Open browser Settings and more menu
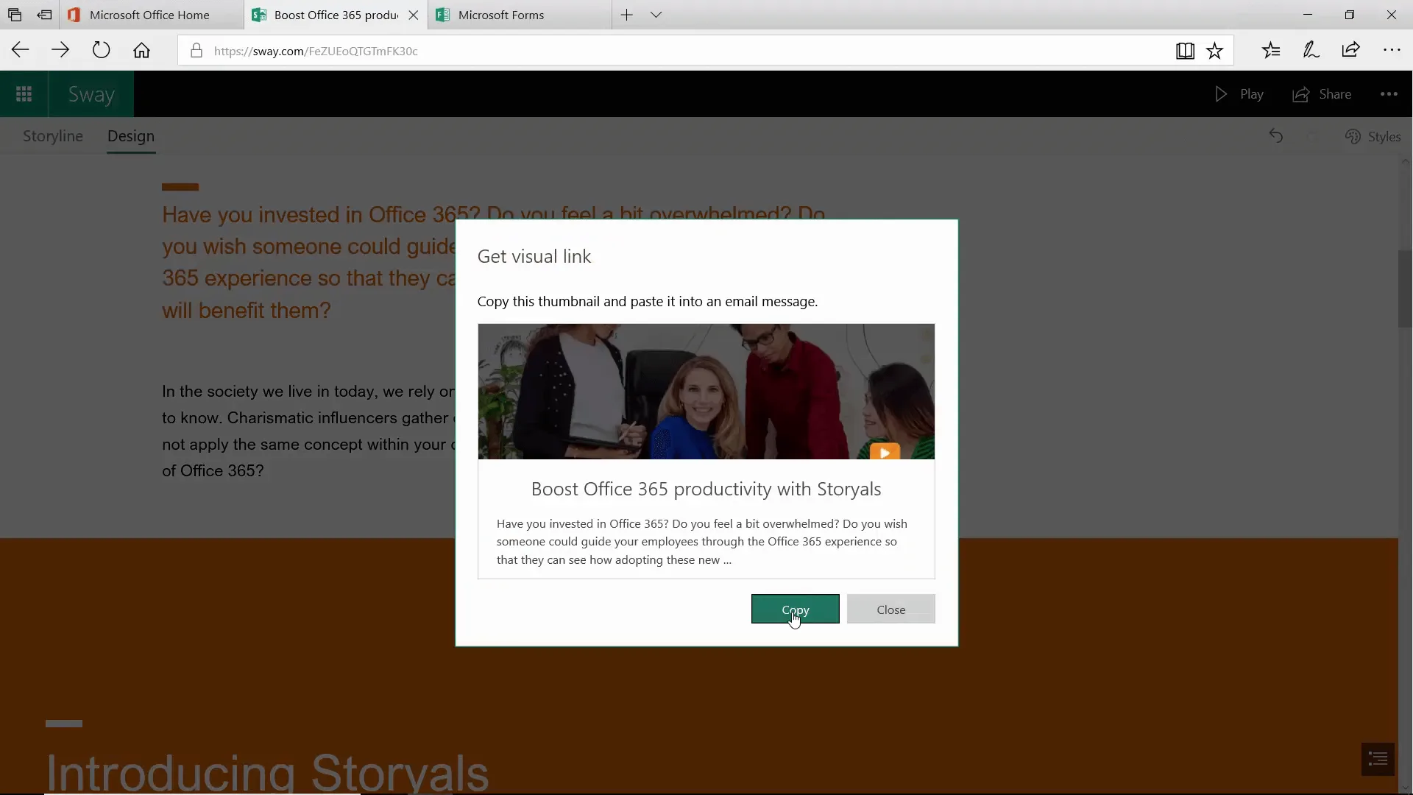 tap(1391, 51)
